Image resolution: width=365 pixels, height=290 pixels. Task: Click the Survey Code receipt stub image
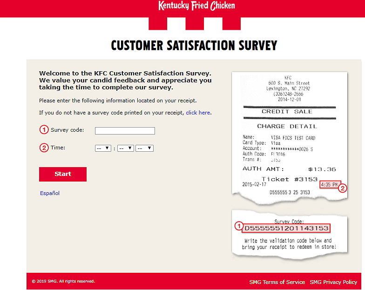pos(290,235)
